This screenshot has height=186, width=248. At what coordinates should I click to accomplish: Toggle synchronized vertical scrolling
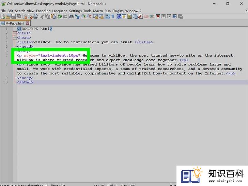95,16
